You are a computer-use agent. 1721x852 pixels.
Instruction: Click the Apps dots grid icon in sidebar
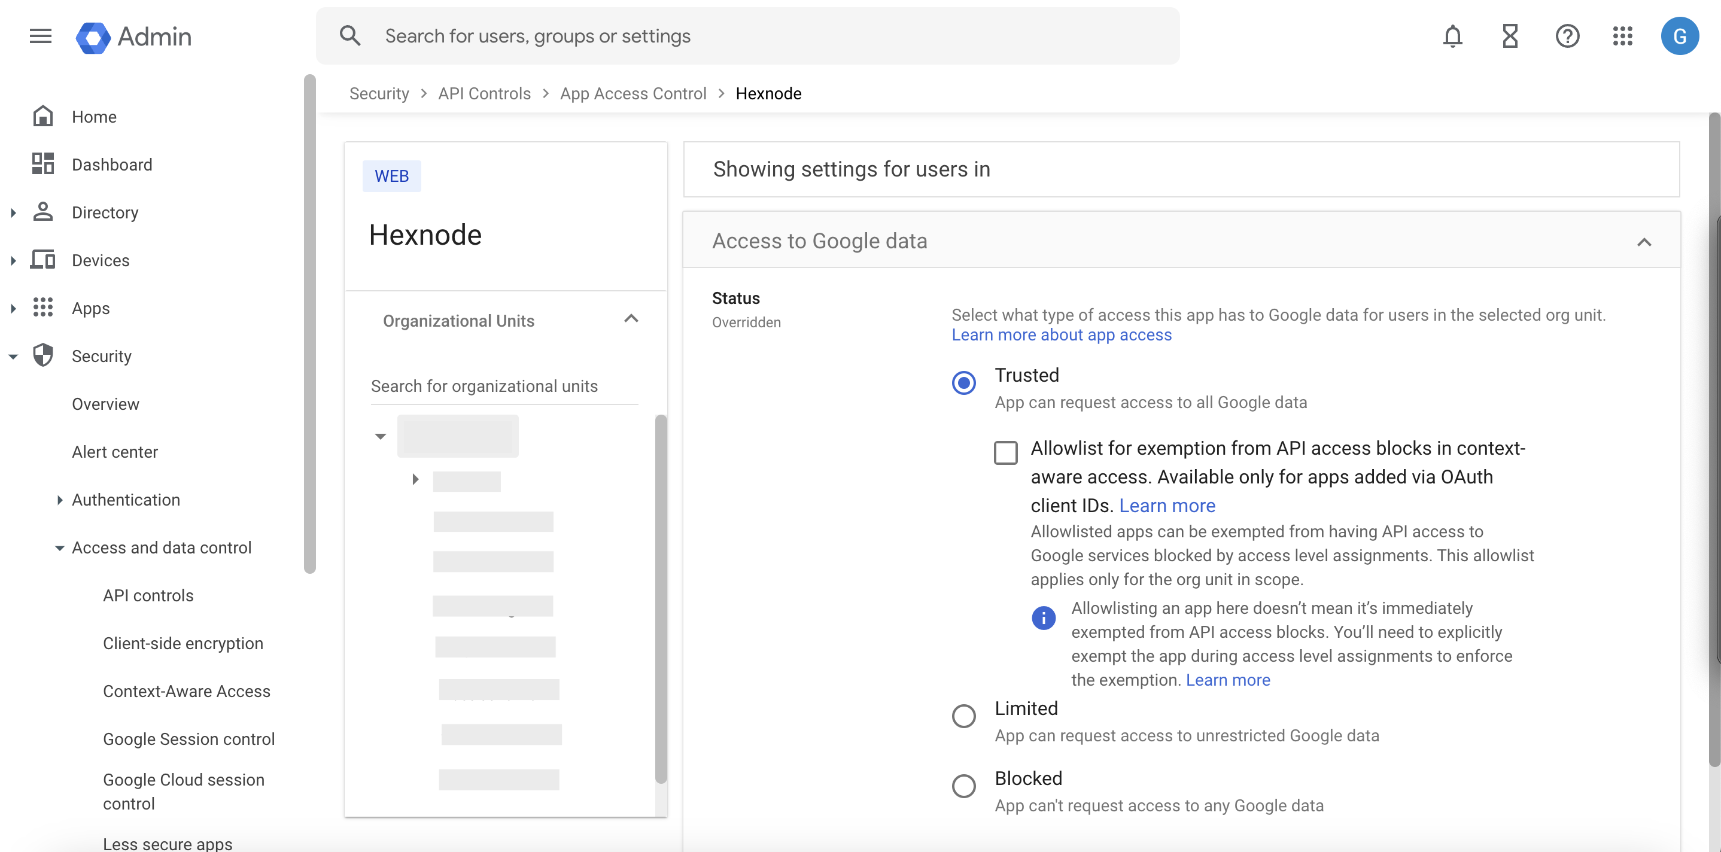[x=42, y=308]
